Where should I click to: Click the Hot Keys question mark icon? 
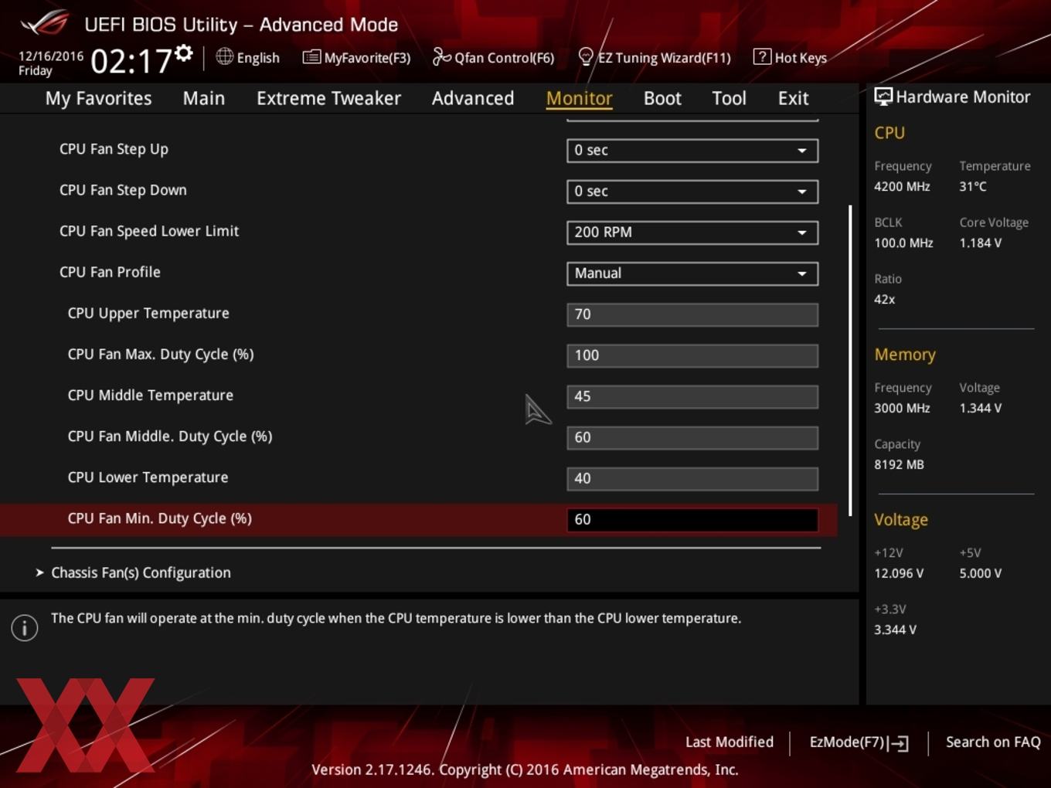pyautogui.click(x=762, y=56)
